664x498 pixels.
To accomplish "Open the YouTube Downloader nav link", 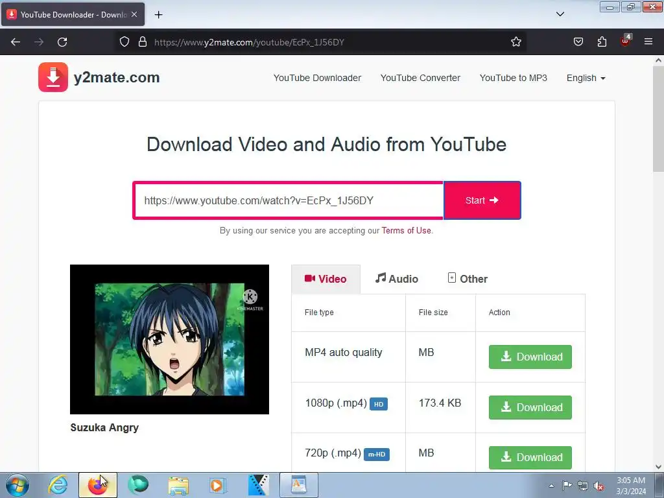I will (x=317, y=78).
